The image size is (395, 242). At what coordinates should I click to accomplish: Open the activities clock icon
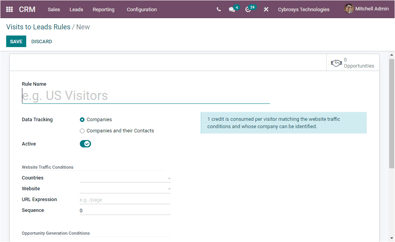tap(248, 10)
